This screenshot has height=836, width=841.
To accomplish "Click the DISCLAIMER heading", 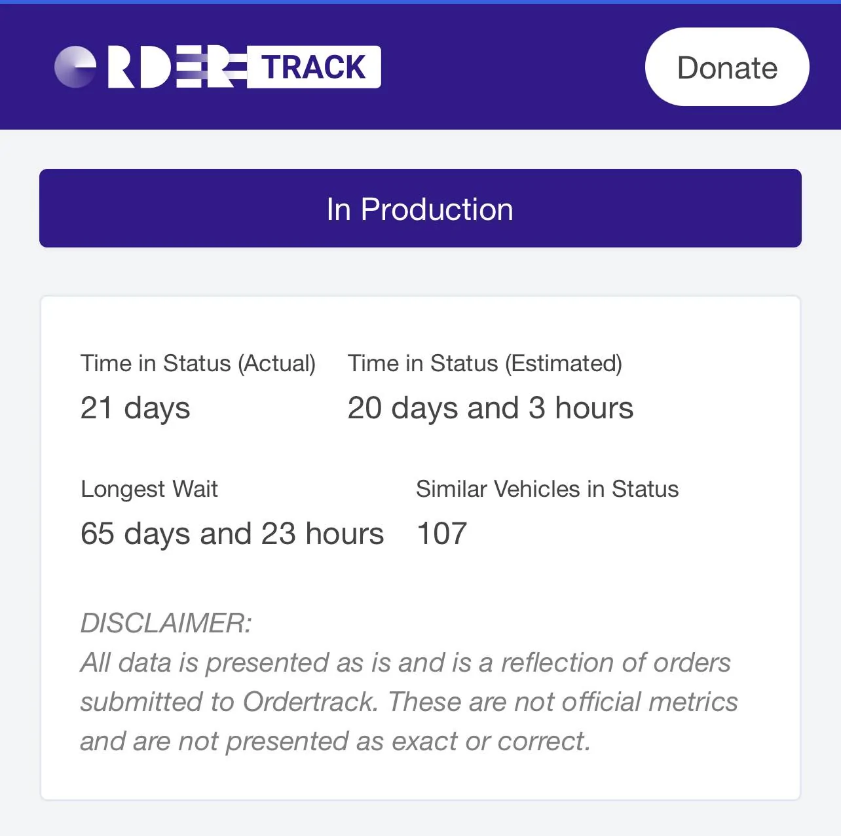I will 166,623.
